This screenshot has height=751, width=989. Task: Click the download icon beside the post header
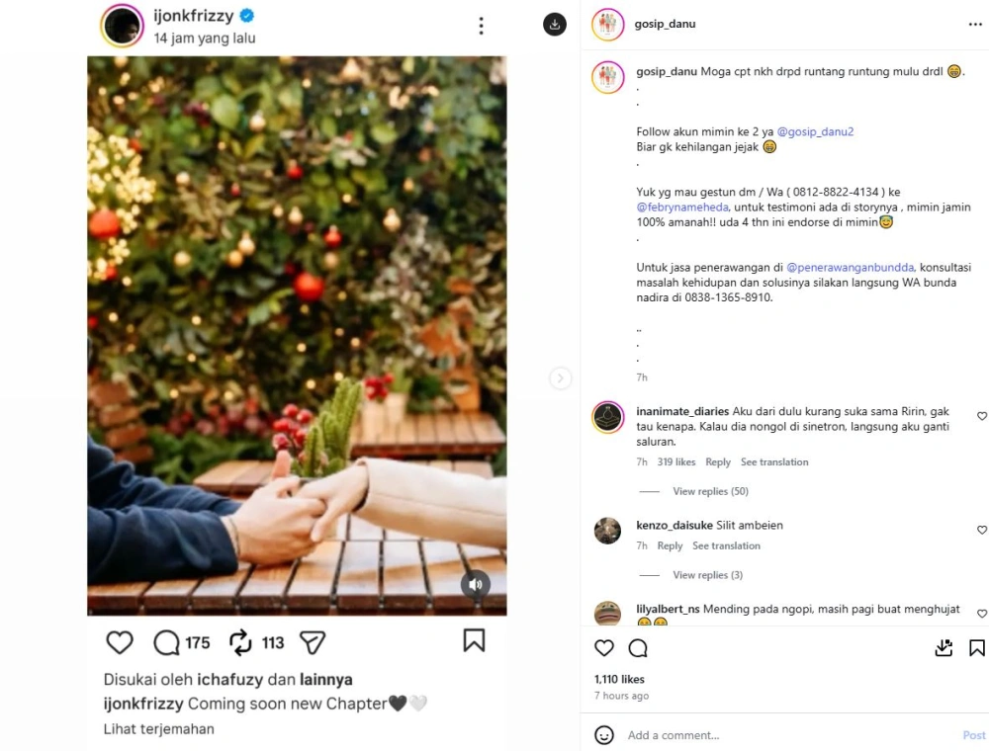click(555, 25)
